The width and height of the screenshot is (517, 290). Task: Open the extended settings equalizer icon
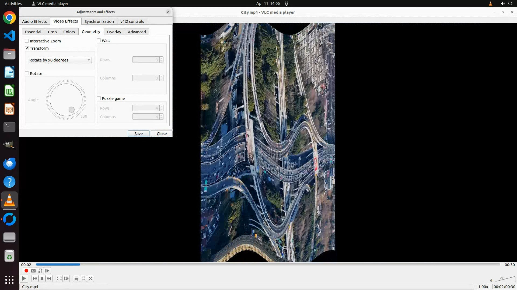(x=66, y=278)
